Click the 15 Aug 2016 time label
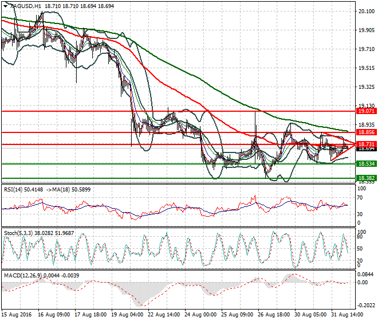378x321 pixels. 17,315
